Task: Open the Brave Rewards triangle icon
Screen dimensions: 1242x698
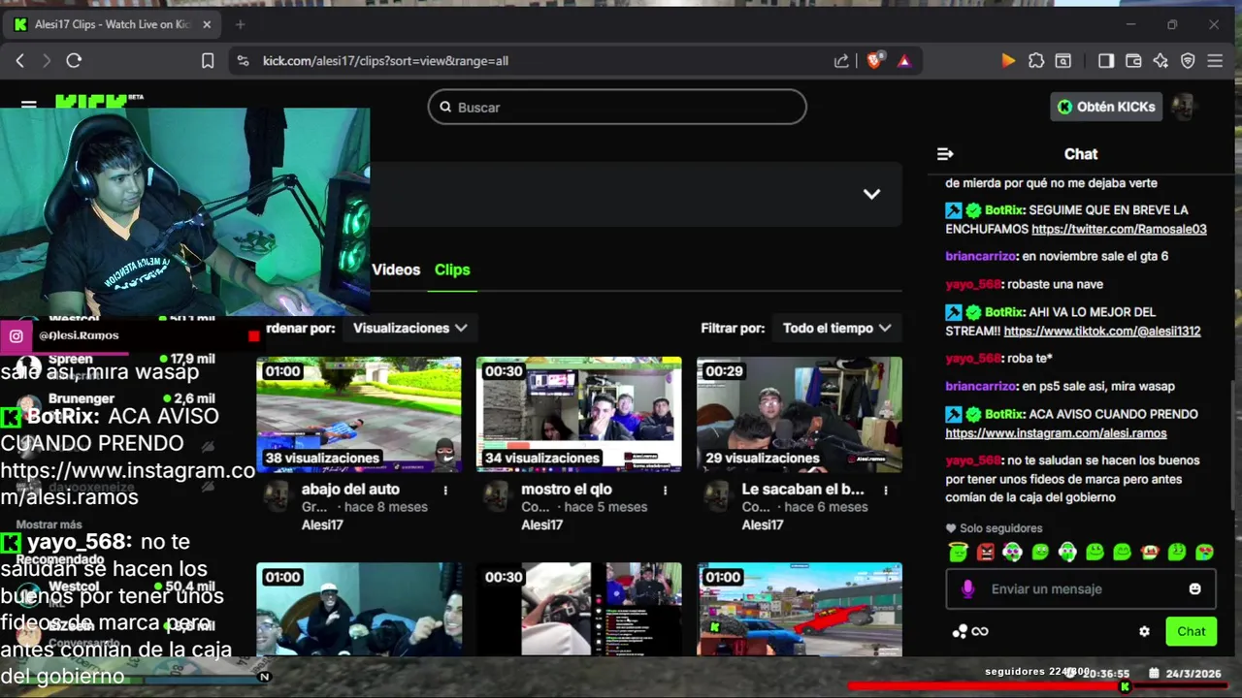Action: pos(904,61)
